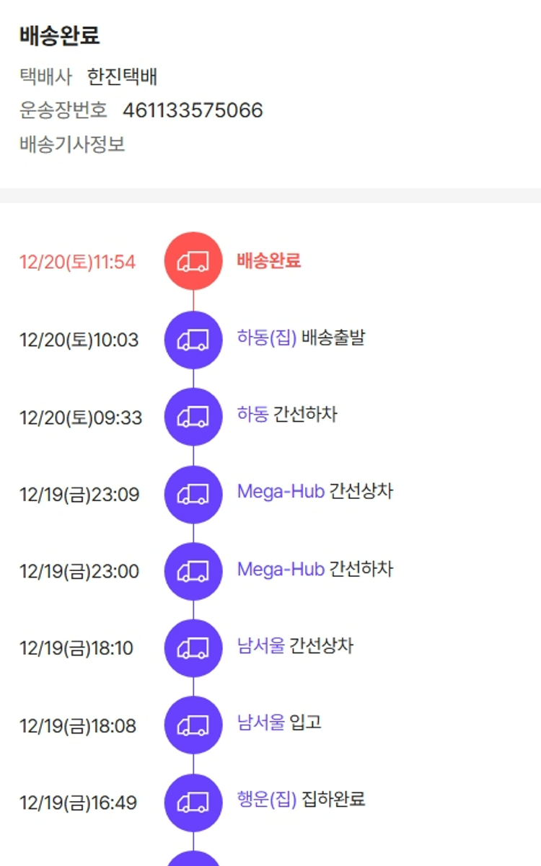This screenshot has width=541, height=866.
Task: Click truck icon beside 하동 간선하차
Action: click(193, 417)
